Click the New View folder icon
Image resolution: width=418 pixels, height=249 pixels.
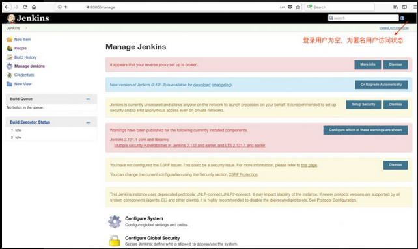tap(9, 84)
